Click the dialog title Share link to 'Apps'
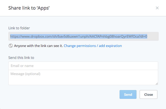166x109 pixels. [29, 8]
